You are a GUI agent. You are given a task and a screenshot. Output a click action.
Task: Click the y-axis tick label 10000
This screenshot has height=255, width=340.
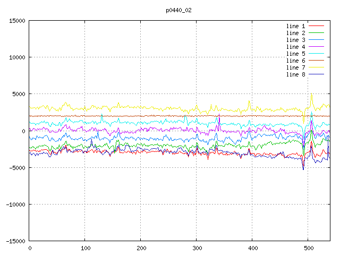tap(17, 57)
